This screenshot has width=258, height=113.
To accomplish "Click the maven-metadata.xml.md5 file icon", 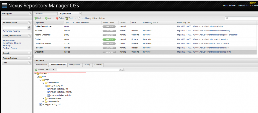I will [49, 92].
